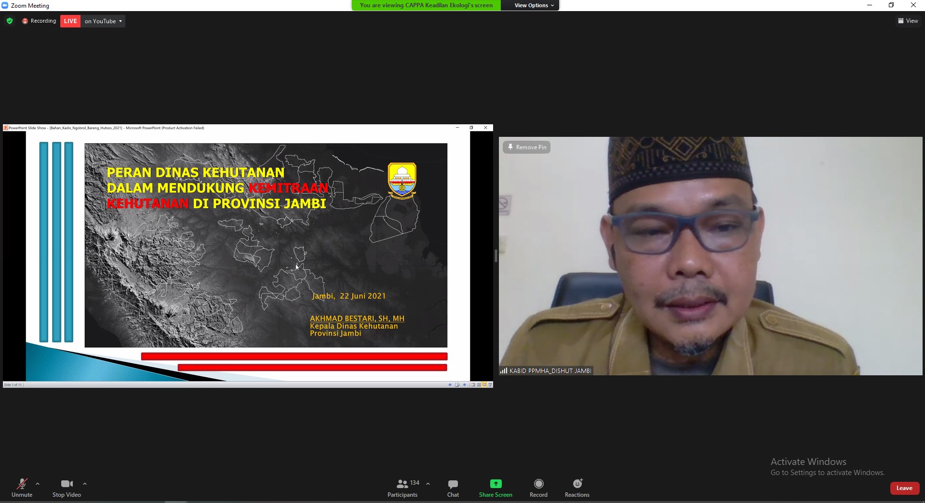This screenshot has width=925, height=503.
Task: Start recording with the Record button
Action: [x=538, y=488]
